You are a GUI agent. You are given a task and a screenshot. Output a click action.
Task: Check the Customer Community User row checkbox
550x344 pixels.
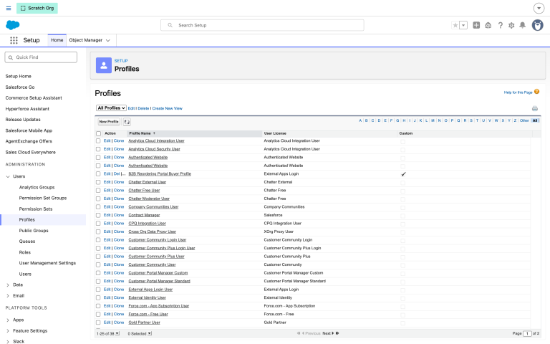click(x=98, y=264)
